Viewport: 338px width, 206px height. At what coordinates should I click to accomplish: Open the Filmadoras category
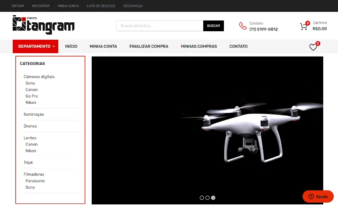coord(34,174)
